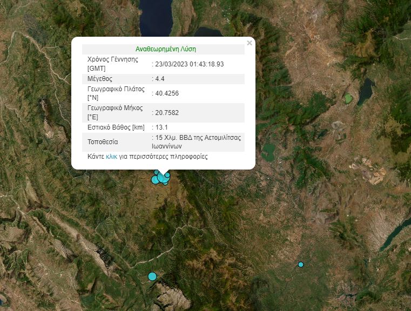Click the magnitude value 4.4
The image size is (411, 311).
point(160,79)
